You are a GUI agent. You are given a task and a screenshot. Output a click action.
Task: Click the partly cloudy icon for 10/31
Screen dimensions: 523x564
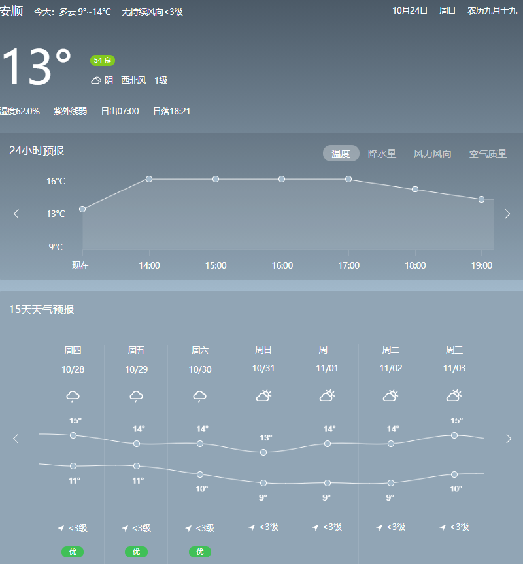click(263, 395)
